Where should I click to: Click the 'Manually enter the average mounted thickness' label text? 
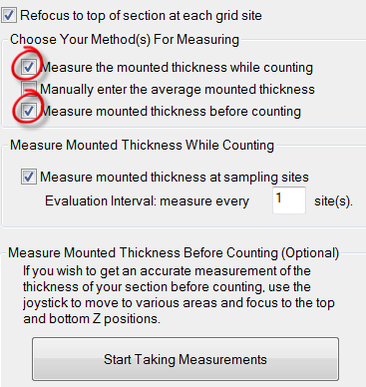[x=178, y=90]
